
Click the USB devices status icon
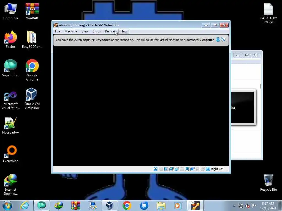pyautogui.click(x=177, y=169)
